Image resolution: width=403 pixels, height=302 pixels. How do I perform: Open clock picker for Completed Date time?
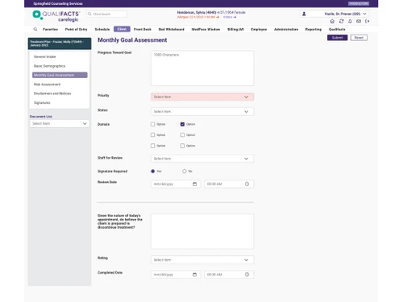pyautogui.click(x=247, y=275)
